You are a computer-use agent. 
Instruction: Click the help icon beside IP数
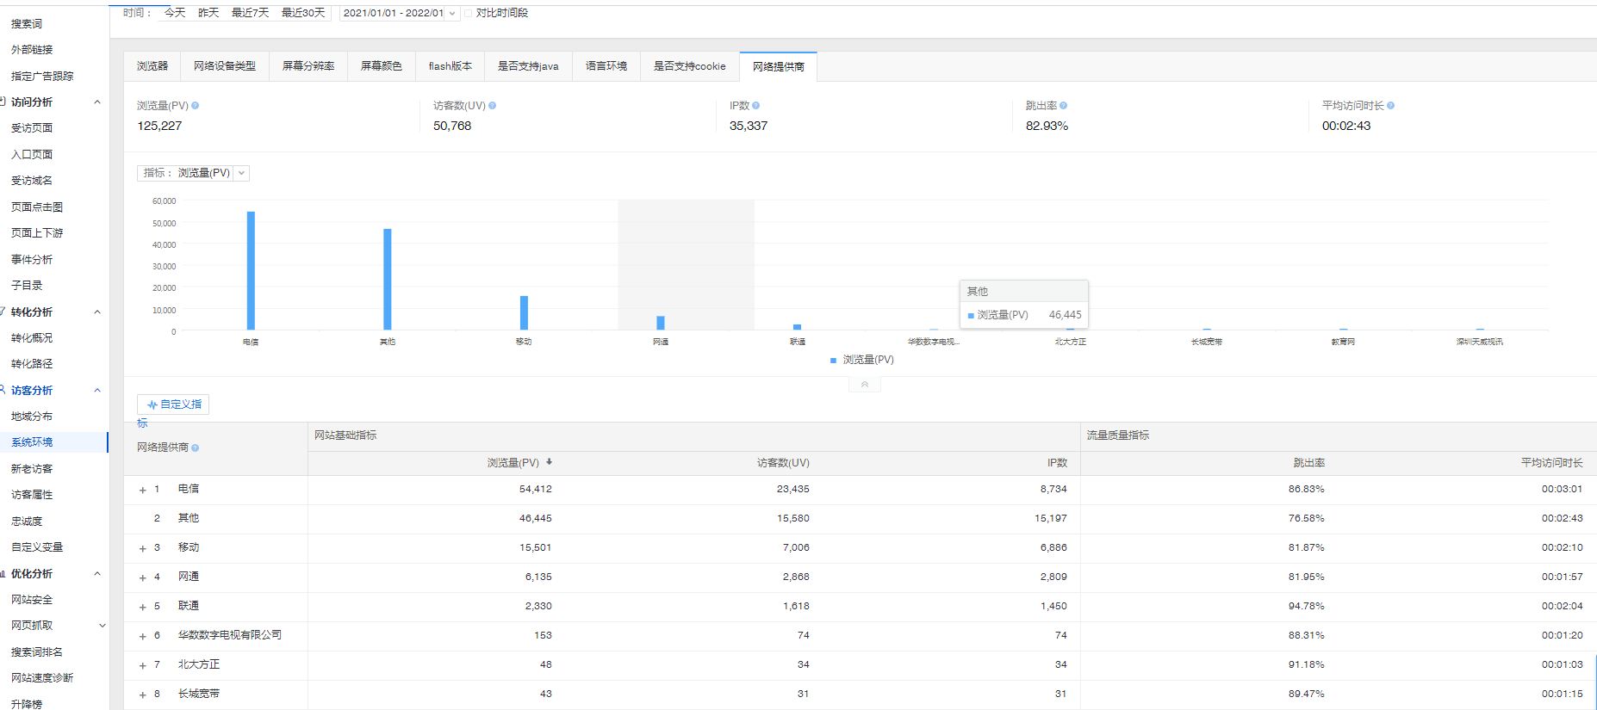point(756,106)
